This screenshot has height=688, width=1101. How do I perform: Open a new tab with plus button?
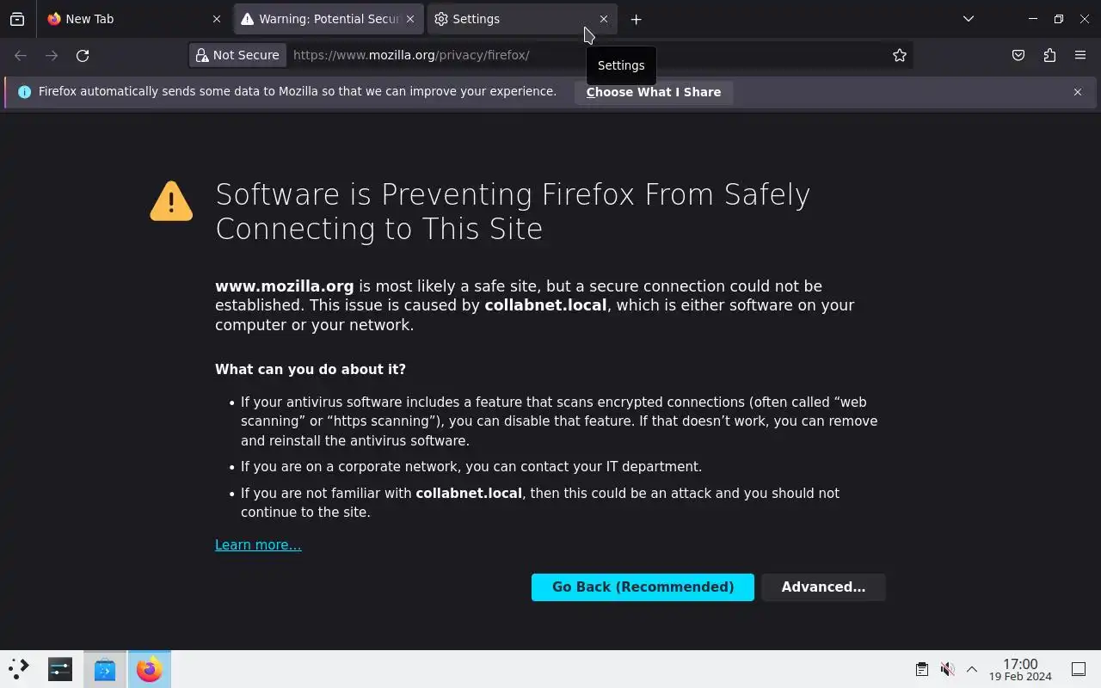636,19
